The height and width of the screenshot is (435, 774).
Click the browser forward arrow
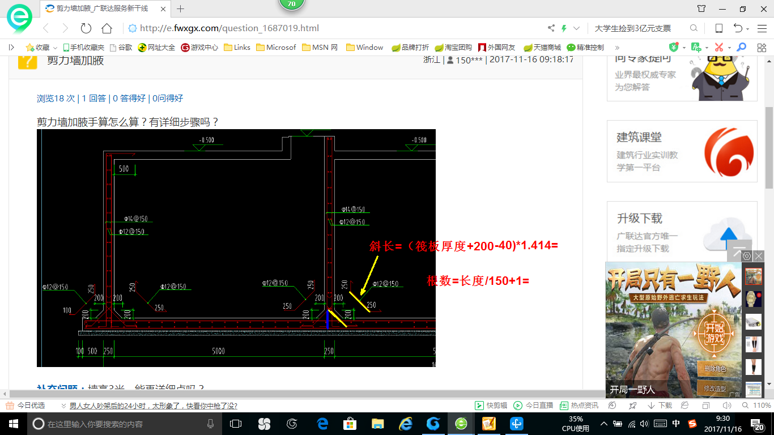65,28
